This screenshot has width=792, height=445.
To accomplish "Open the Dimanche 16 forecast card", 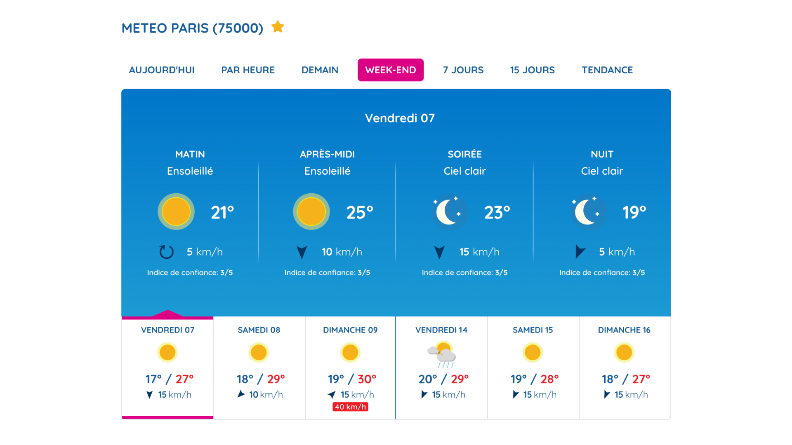I will tap(625, 368).
